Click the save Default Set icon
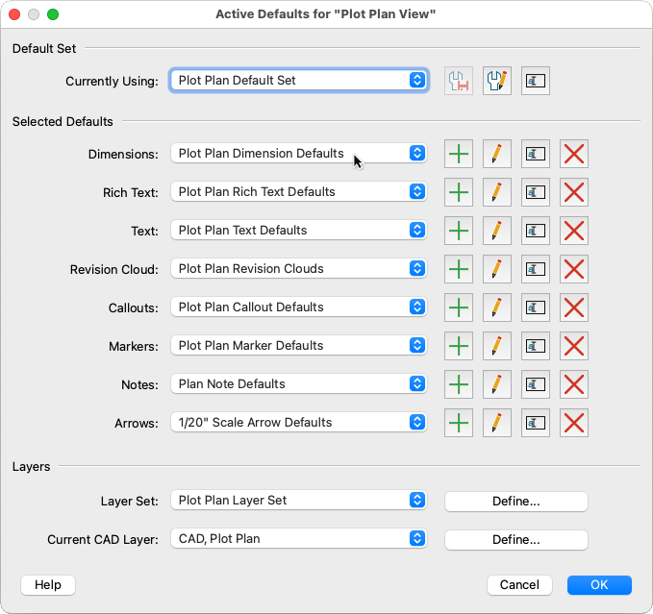This screenshot has height=614, width=653. [459, 81]
